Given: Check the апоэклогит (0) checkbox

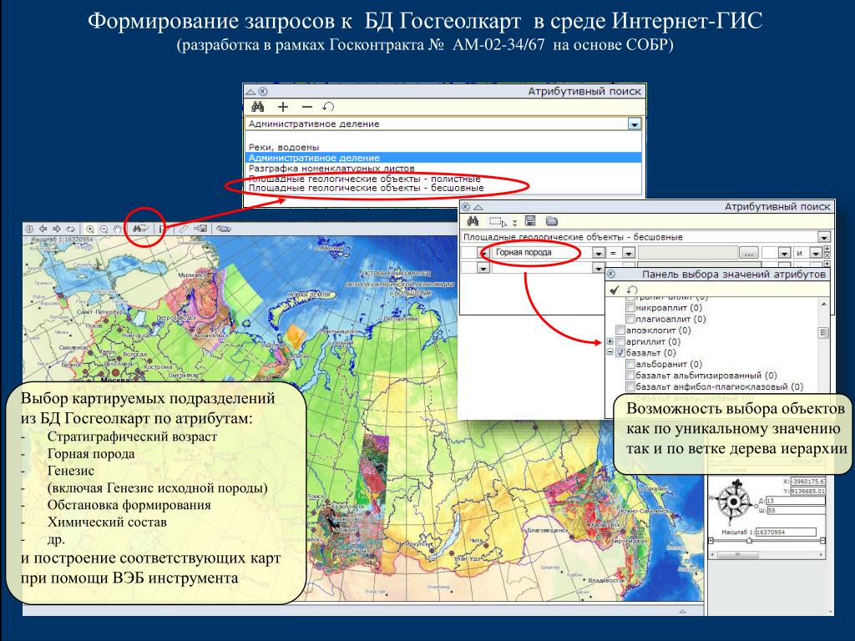Looking at the screenshot, I should click(x=620, y=331).
